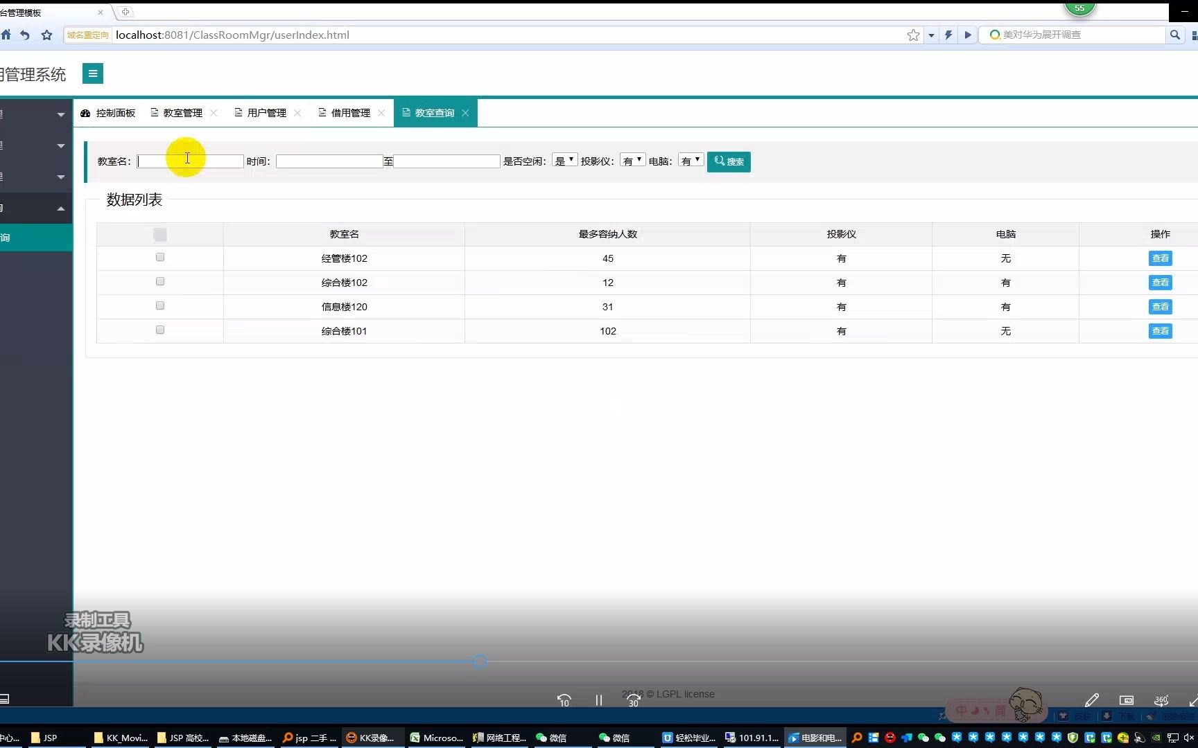The height and width of the screenshot is (748, 1198).
Task: Skip forward 30 seconds
Action: pos(634,700)
